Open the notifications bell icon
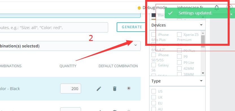 coord(217,8)
